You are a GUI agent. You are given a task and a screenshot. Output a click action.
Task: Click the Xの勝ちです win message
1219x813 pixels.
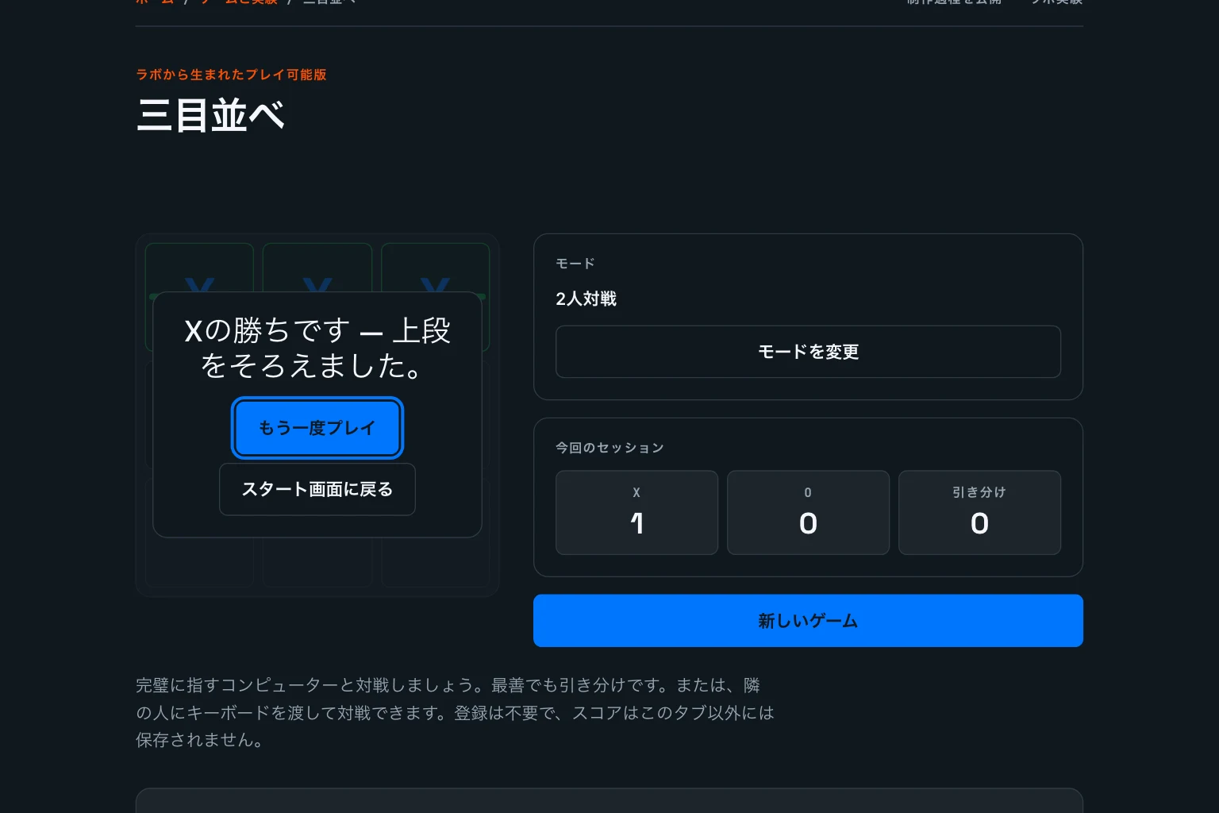pyautogui.click(x=317, y=348)
